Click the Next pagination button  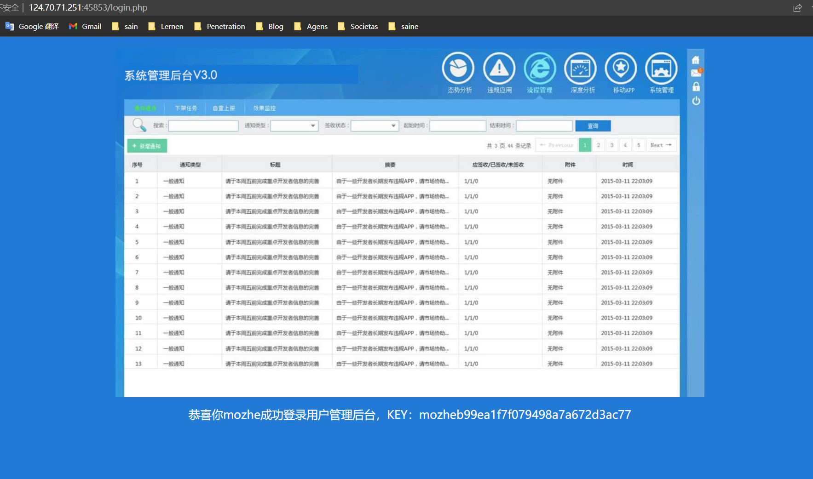point(661,145)
